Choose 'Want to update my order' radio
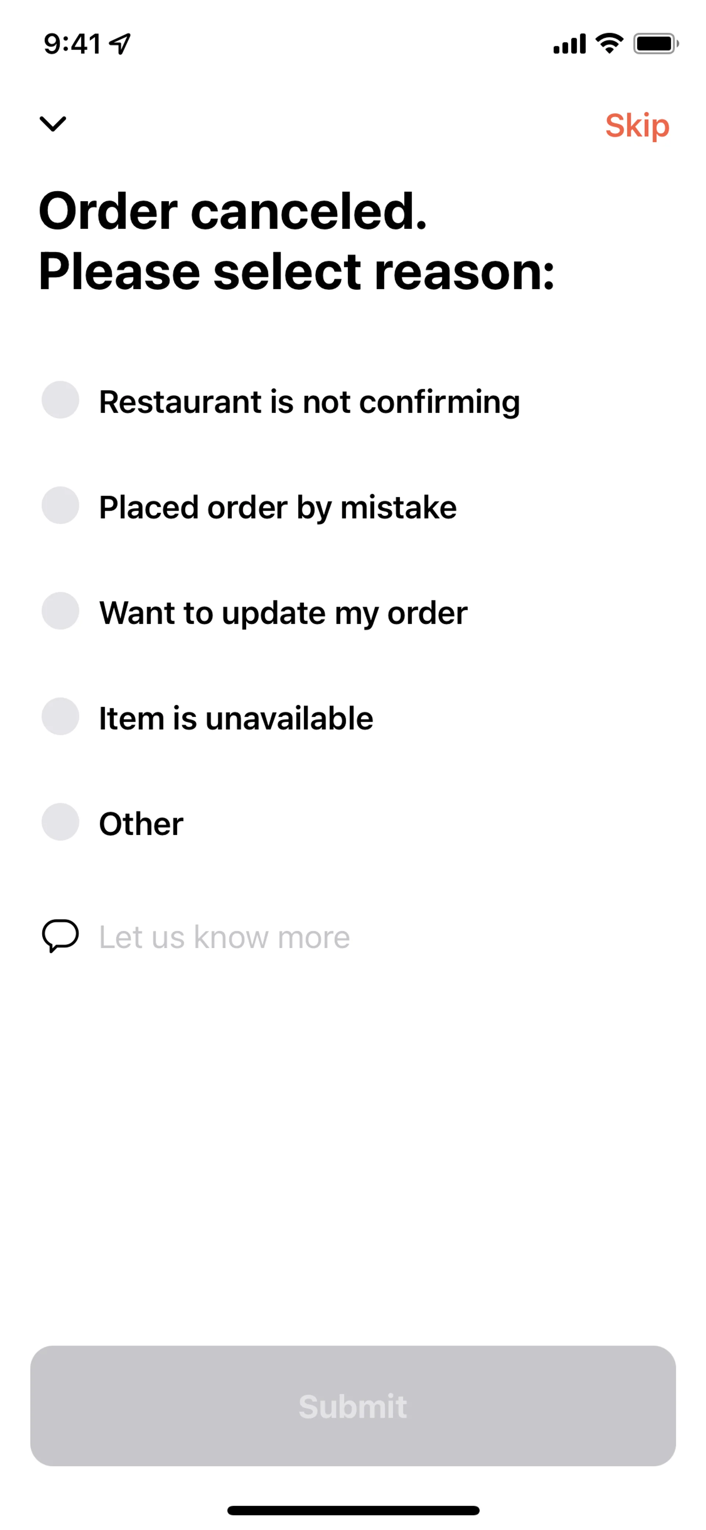The width and height of the screenshot is (706, 1530). 60,611
